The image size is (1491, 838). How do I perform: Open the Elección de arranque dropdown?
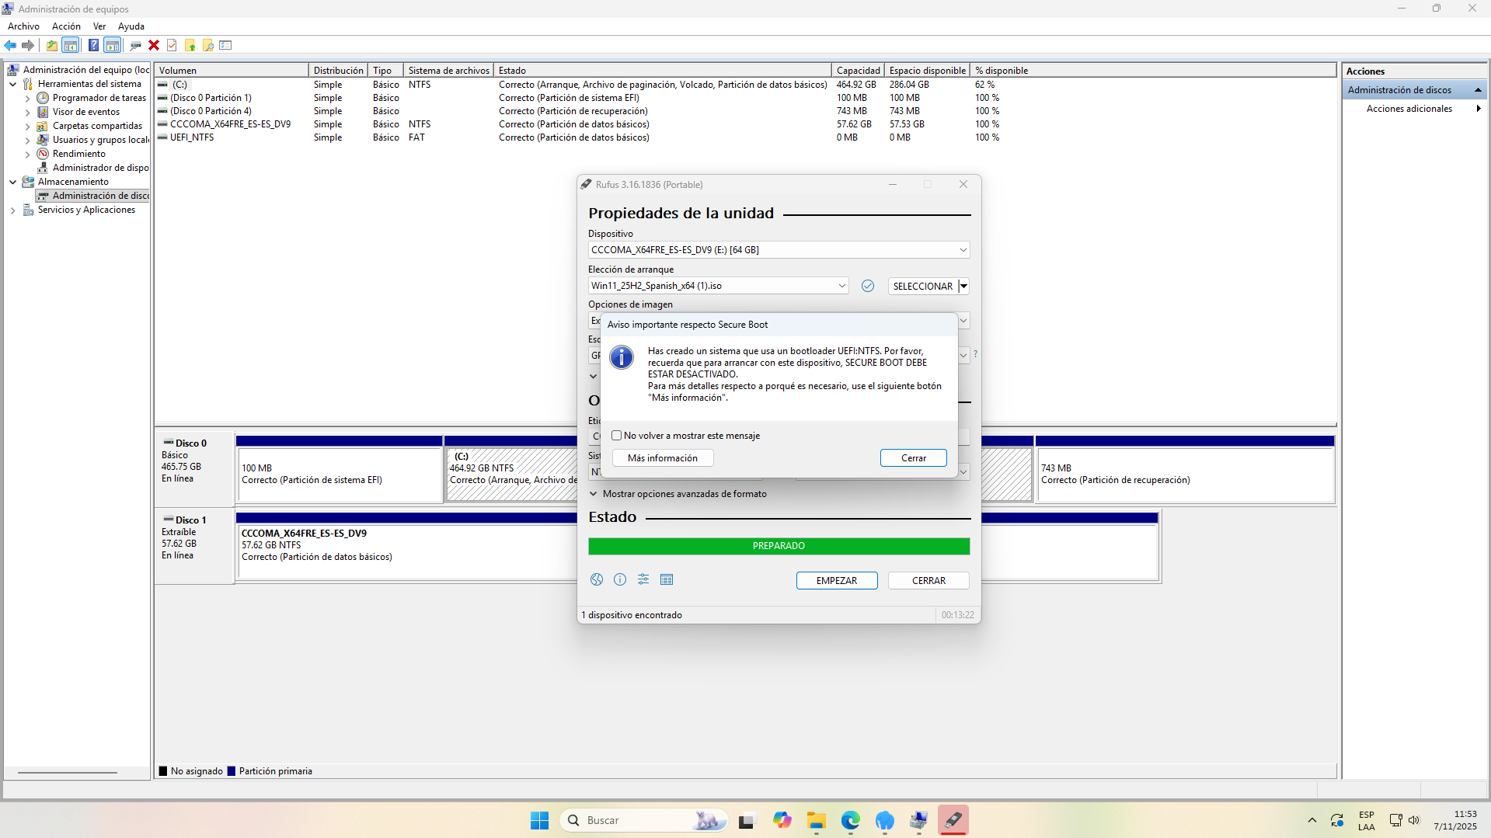(x=841, y=286)
